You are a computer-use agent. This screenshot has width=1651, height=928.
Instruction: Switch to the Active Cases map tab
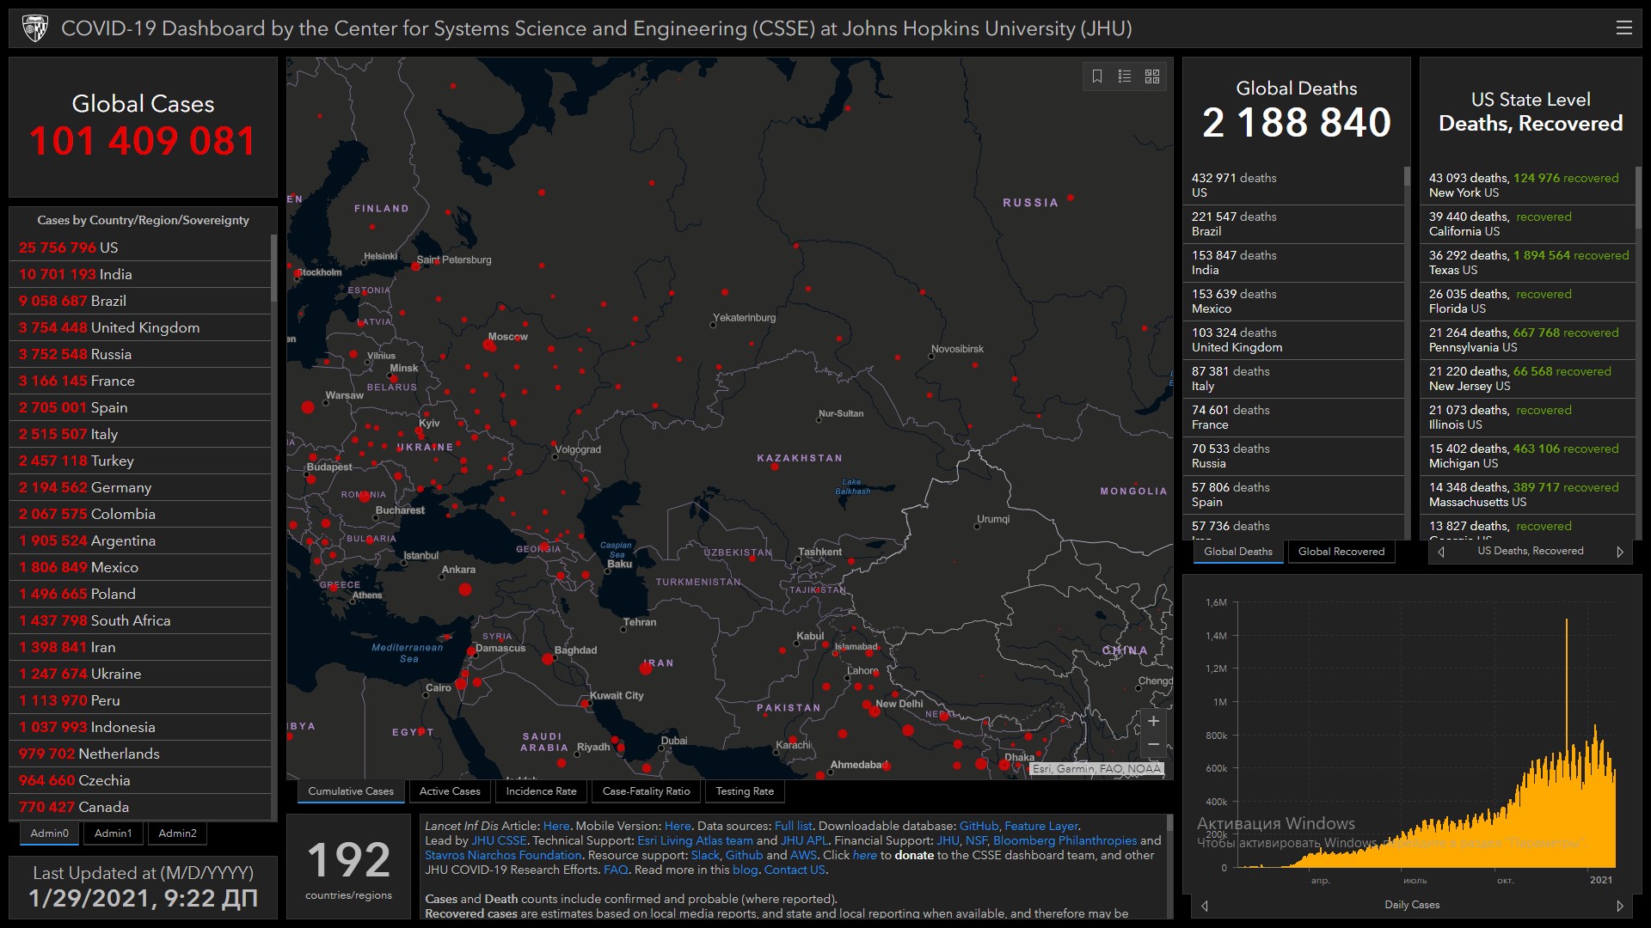tap(450, 791)
